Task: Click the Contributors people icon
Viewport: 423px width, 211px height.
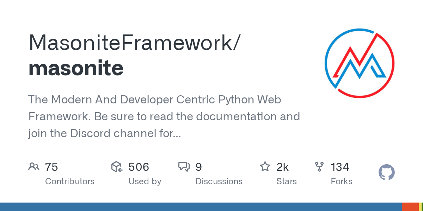Action: coord(34,167)
